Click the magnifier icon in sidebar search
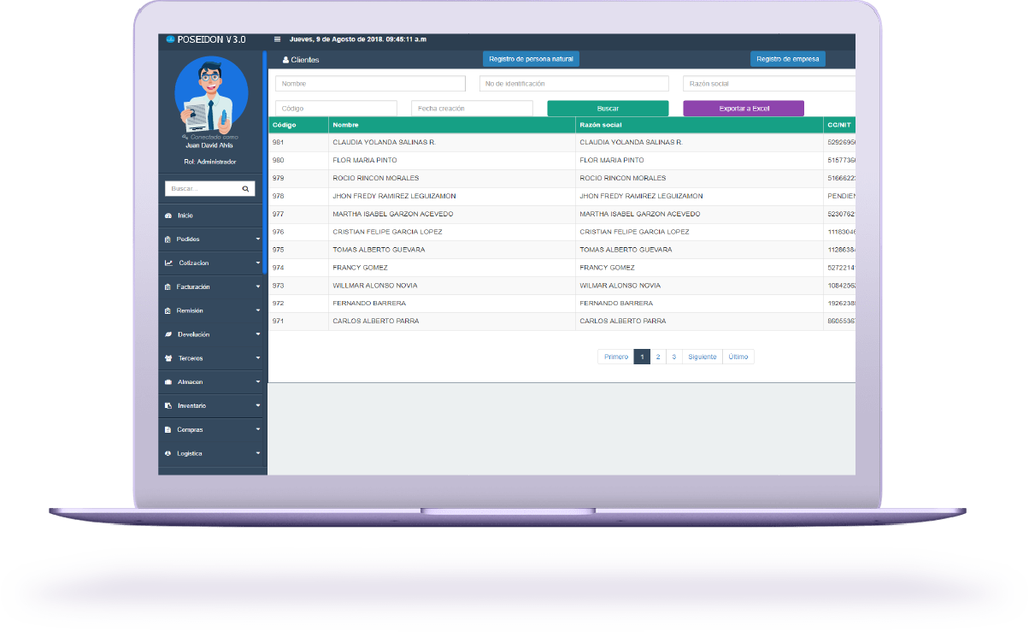 click(x=245, y=189)
